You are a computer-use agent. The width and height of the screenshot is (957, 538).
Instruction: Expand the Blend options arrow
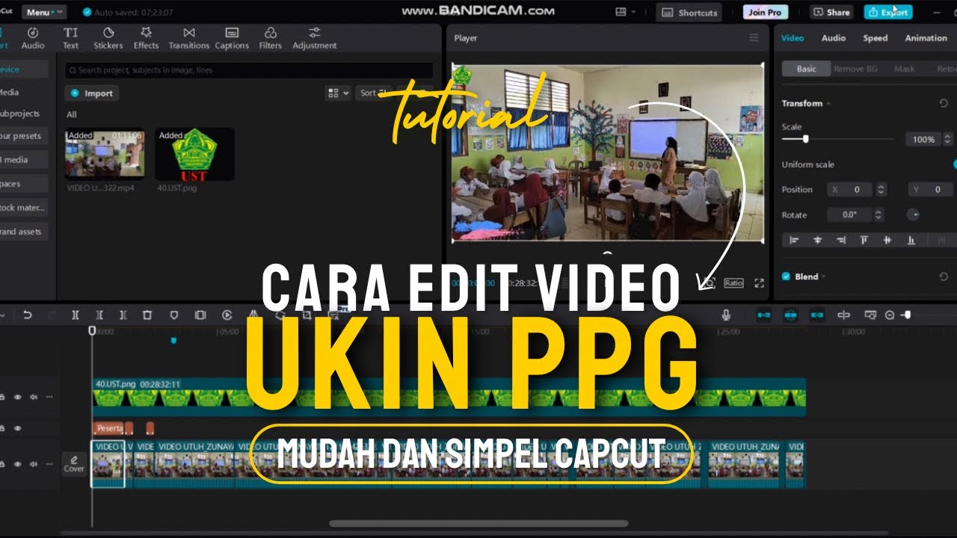(824, 276)
